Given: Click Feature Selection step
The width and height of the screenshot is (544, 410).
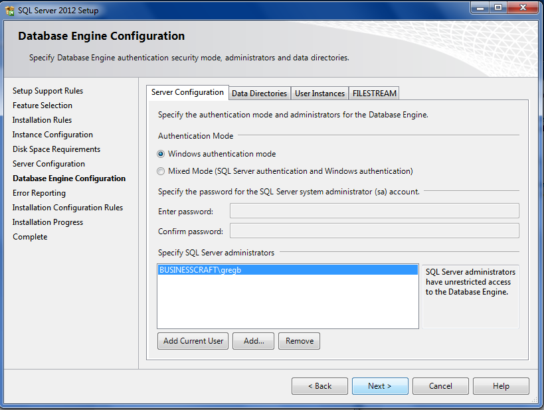Looking at the screenshot, I should pyautogui.click(x=43, y=105).
